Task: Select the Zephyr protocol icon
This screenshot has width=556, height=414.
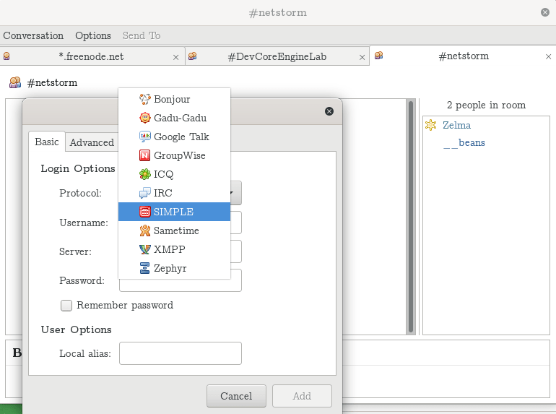Action: [144, 268]
